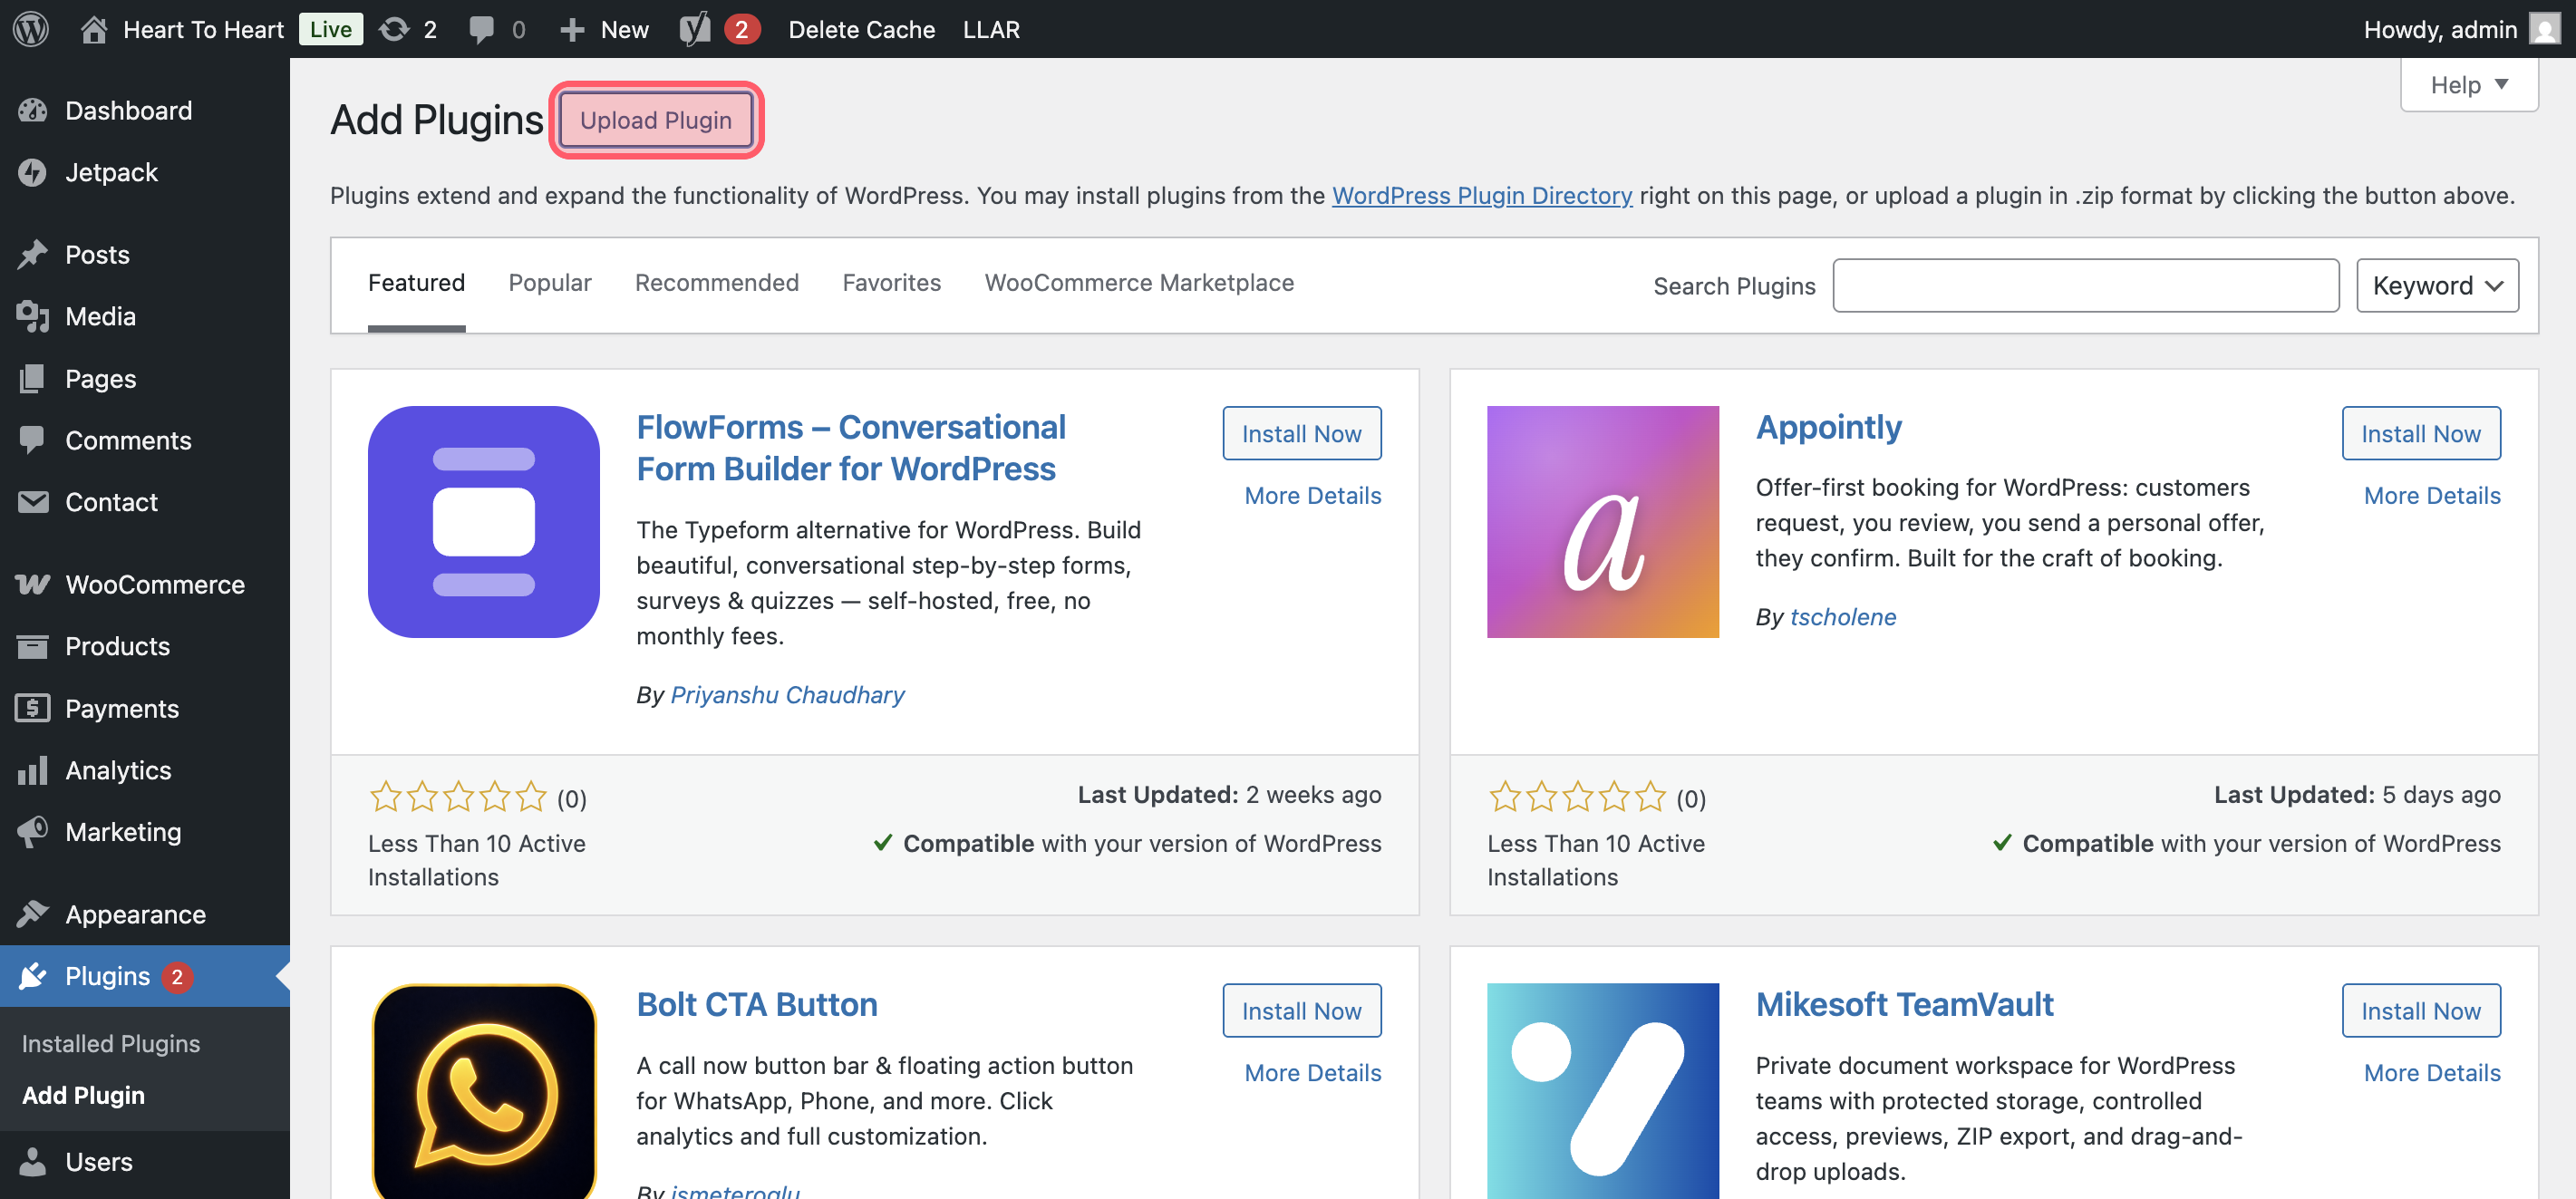The height and width of the screenshot is (1199, 2576).
Task: Open the Keyword search type dropdown
Action: pos(2437,286)
